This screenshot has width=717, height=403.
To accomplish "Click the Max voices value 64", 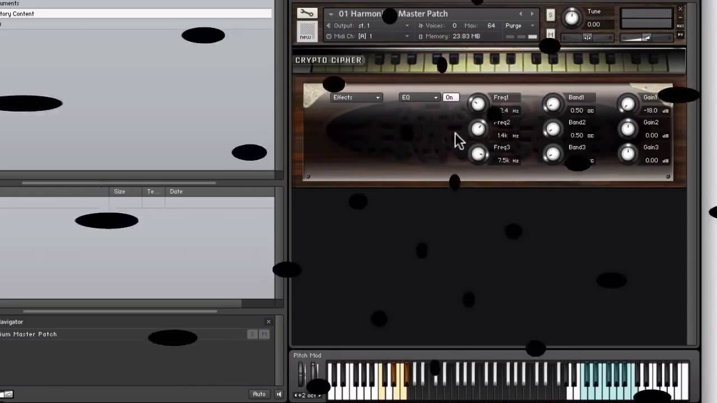I will point(491,26).
